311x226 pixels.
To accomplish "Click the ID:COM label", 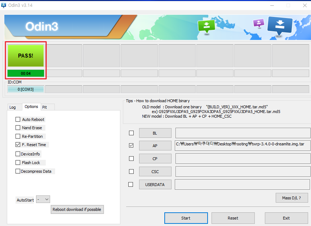I will click(x=14, y=82).
